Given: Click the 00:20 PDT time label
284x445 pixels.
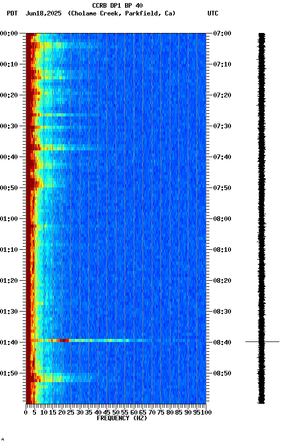Looking at the screenshot, I should 9,95.
